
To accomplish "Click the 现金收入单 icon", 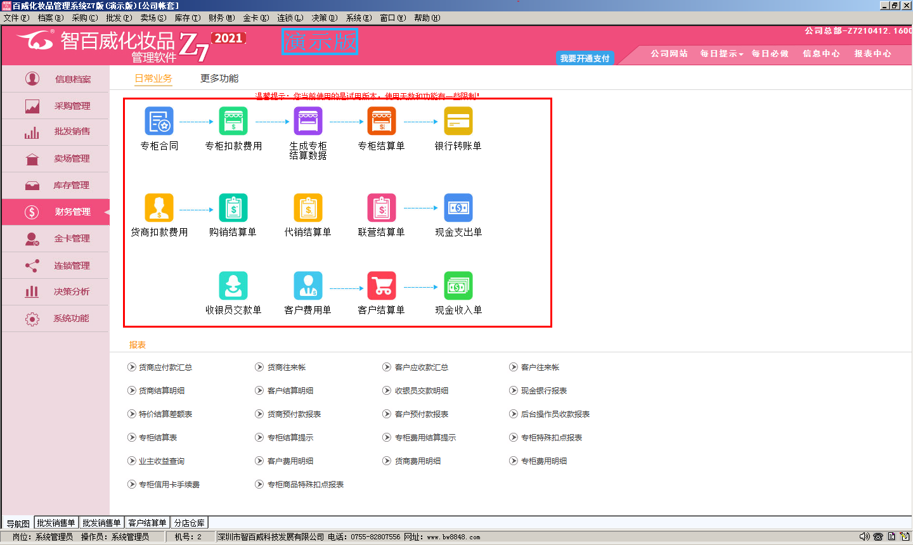I will (458, 286).
